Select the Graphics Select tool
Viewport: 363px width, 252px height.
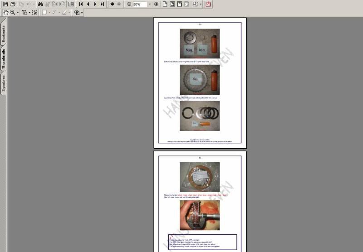click(34, 13)
